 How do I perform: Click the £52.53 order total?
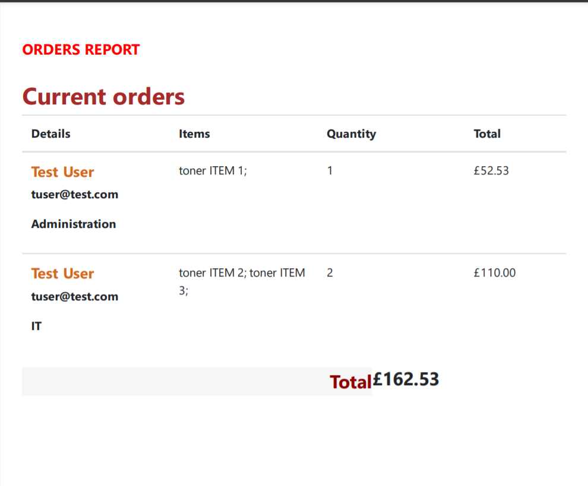[491, 171]
